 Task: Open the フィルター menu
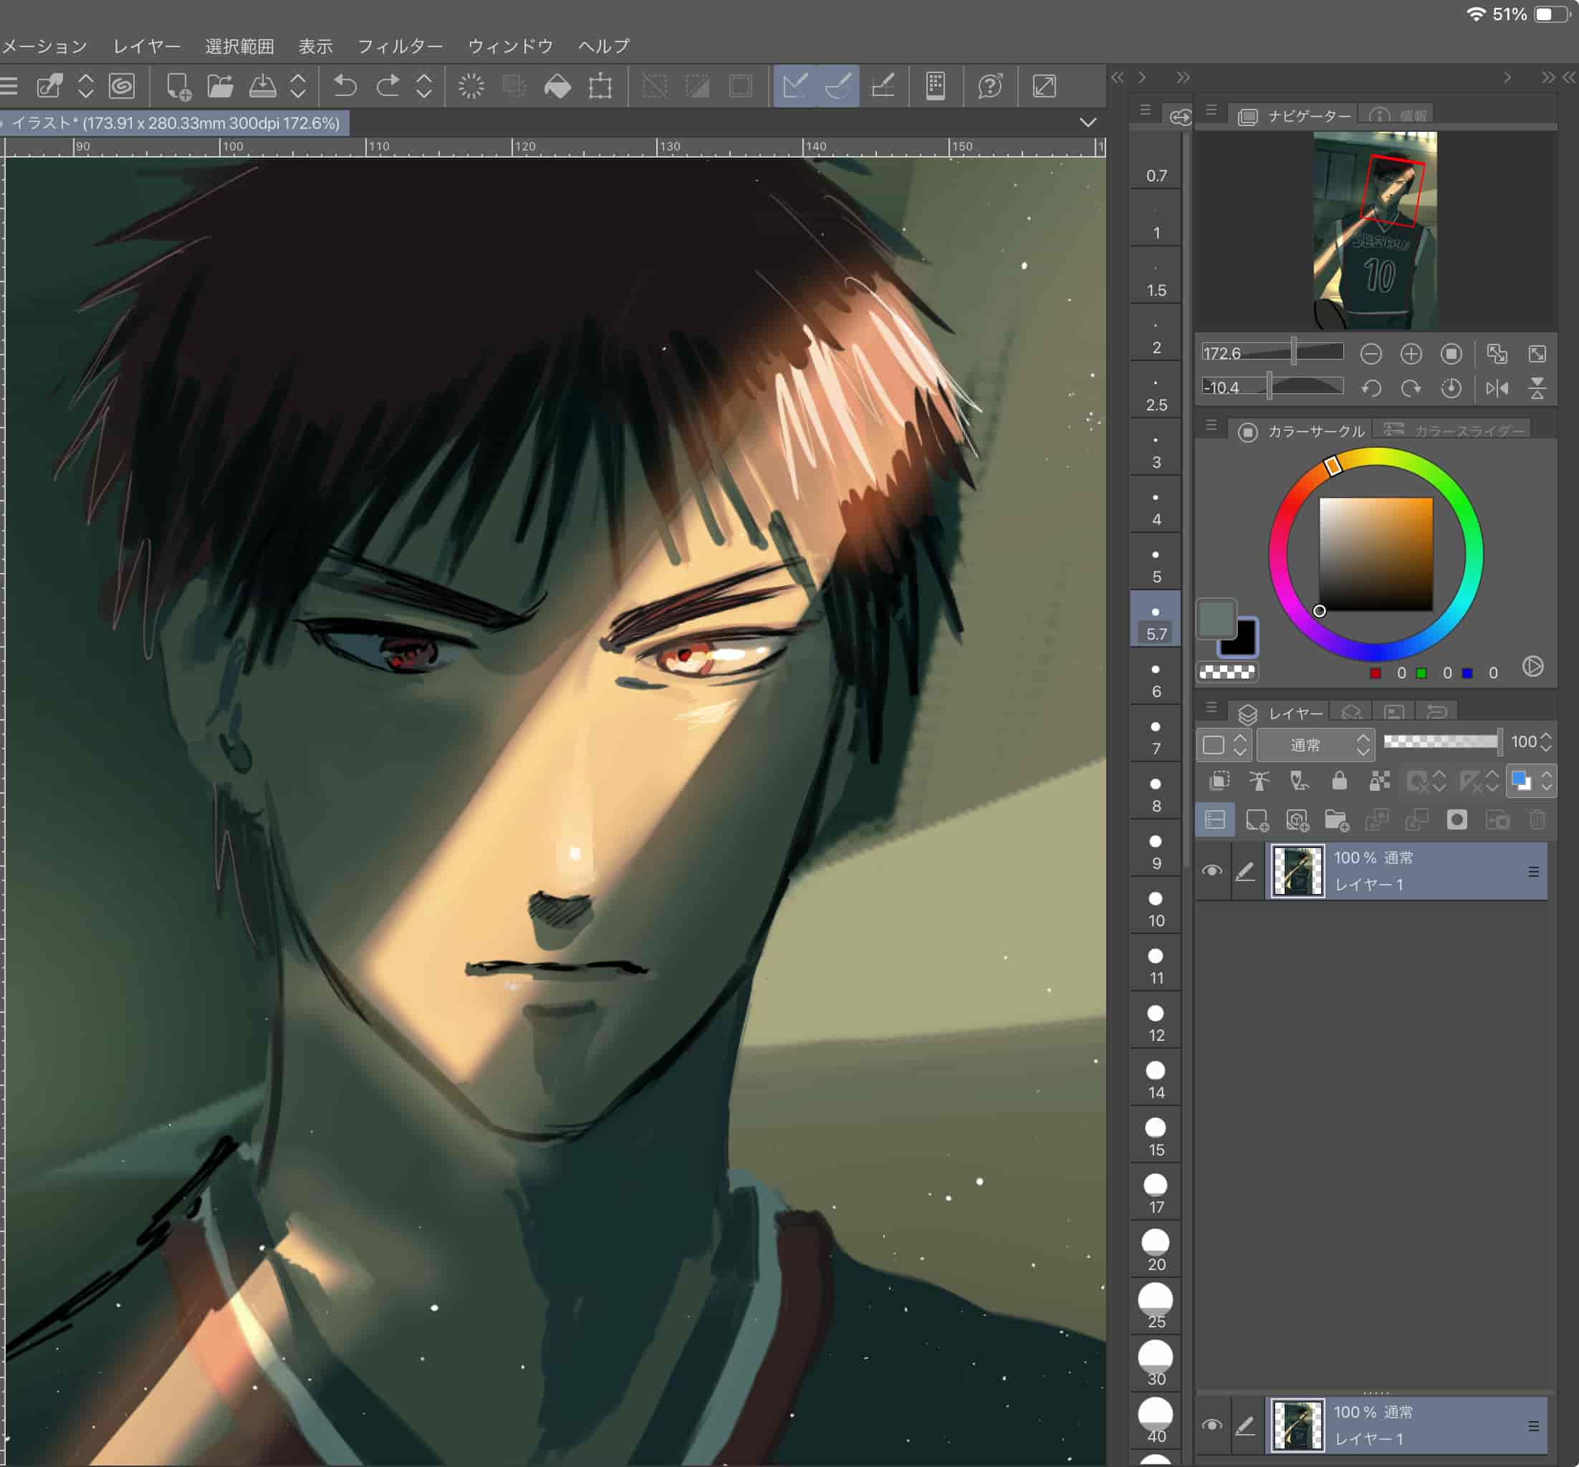coord(399,46)
